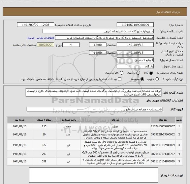
Task: Click the جزئیات اطلاعات نیاز header title
Action: point(168,12)
